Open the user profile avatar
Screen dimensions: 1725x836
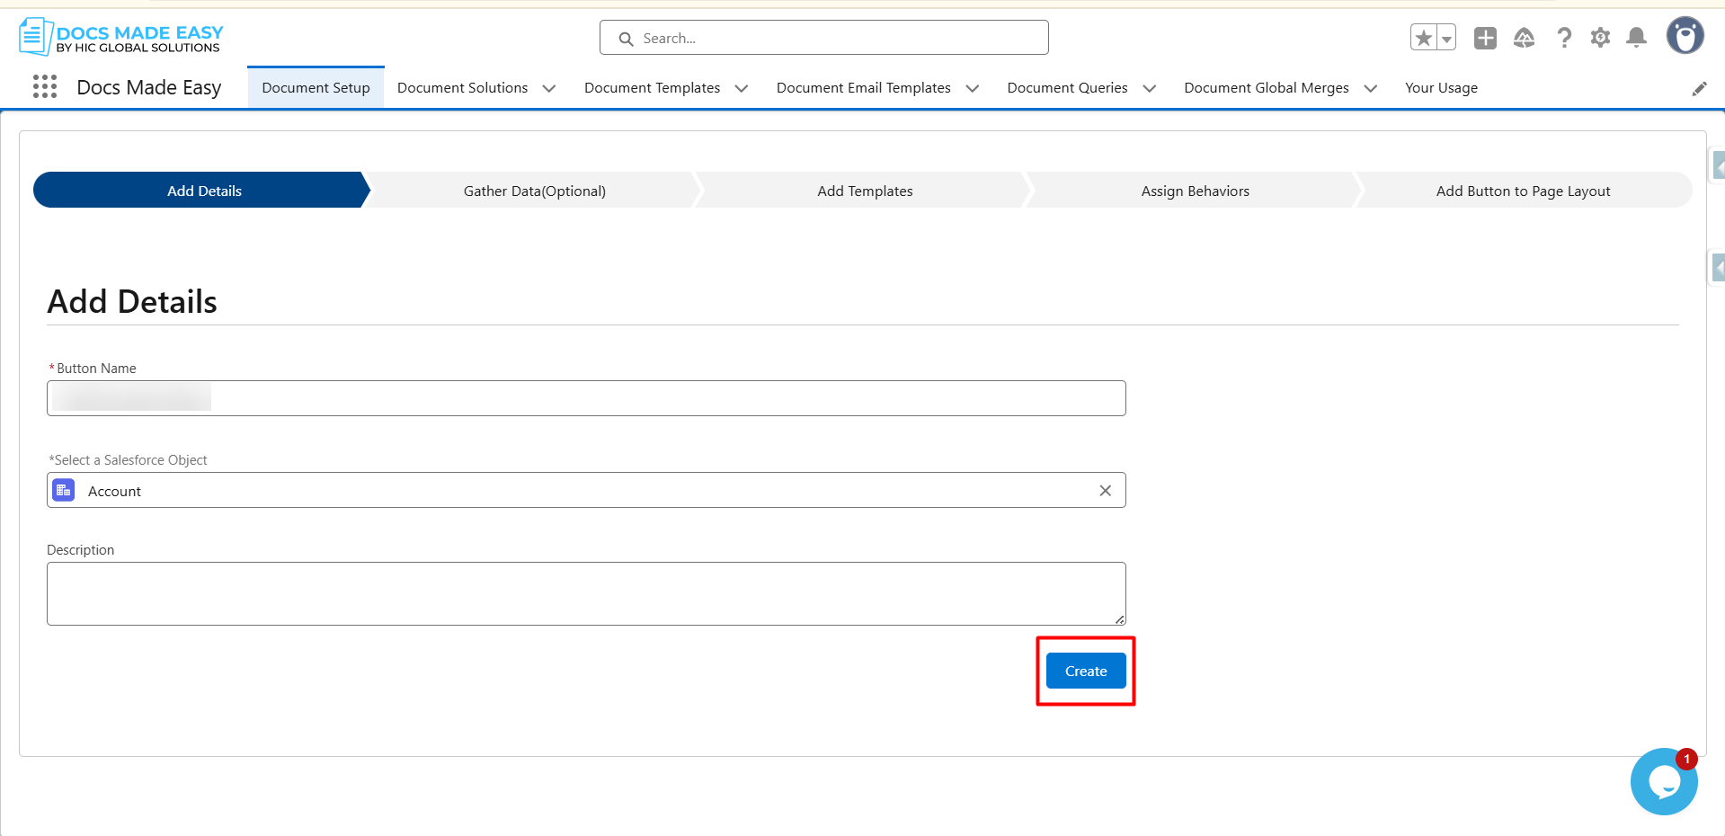pyautogui.click(x=1685, y=37)
